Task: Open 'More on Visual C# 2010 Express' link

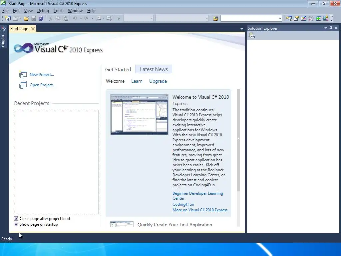Action: pyautogui.click(x=200, y=210)
